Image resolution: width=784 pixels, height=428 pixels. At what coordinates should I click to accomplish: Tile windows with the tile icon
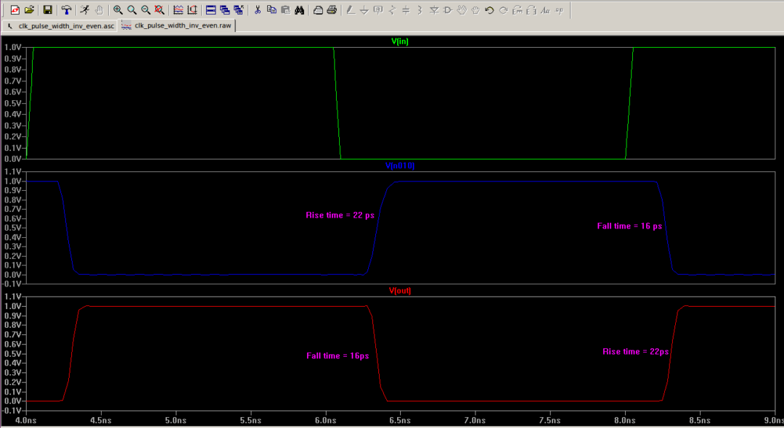tap(211, 10)
